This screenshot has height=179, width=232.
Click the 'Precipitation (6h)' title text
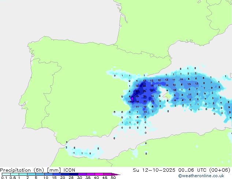[x=22, y=170]
